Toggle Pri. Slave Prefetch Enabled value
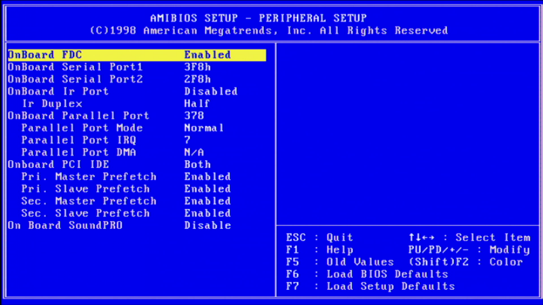This screenshot has width=543, height=305. pyautogui.click(x=207, y=189)
